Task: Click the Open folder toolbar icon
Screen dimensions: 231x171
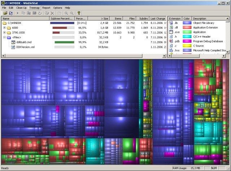Action: point(5,13)
